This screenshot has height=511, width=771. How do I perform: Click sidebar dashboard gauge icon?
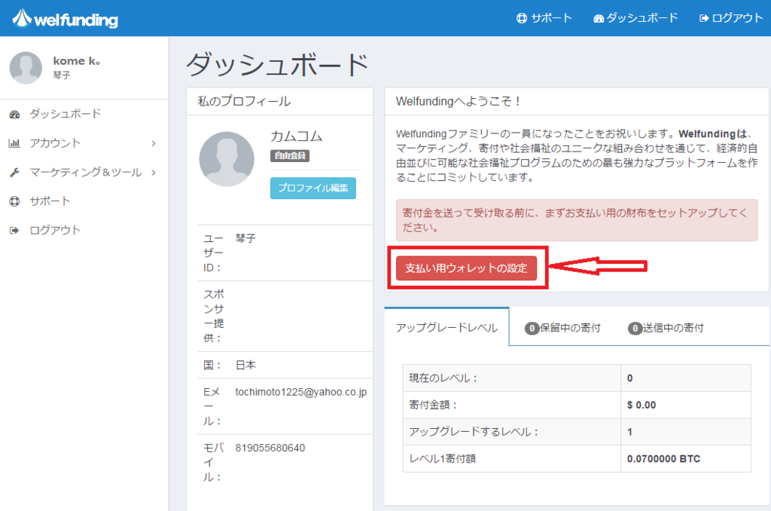coord(15,115)
